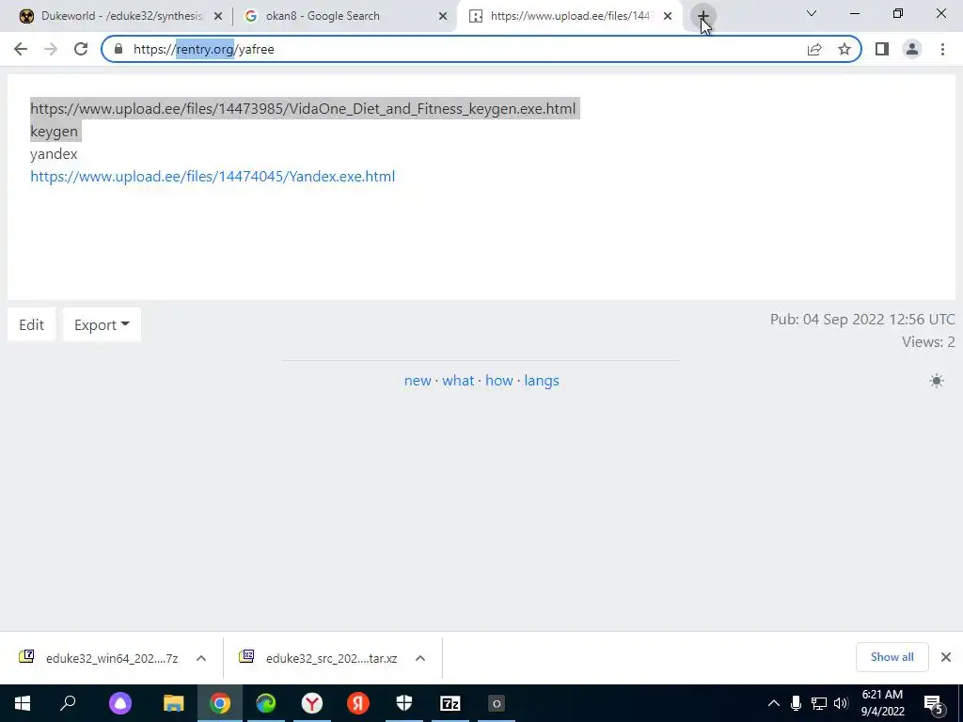Viewport: 963px width, 722px height.
Task: Click the Edit button
Action: point(31,324)
